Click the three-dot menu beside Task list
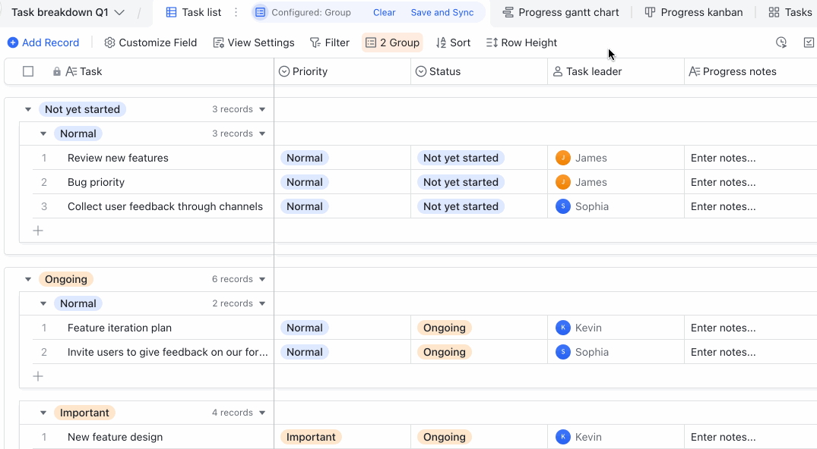 tap(236, 12)
